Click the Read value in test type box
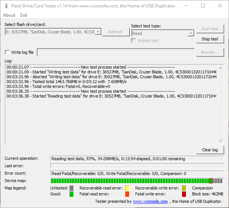 (x=137, y=33)
